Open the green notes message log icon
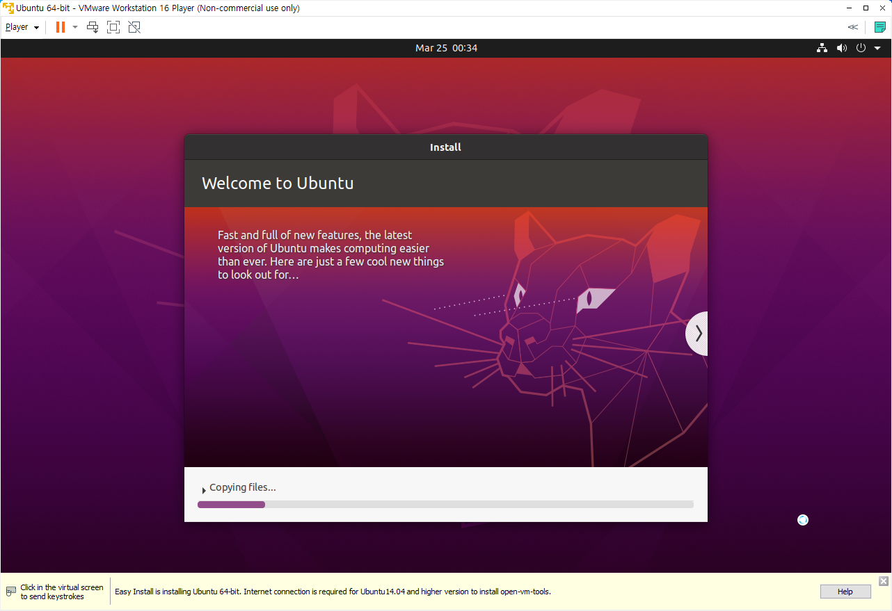 (880, 27)
